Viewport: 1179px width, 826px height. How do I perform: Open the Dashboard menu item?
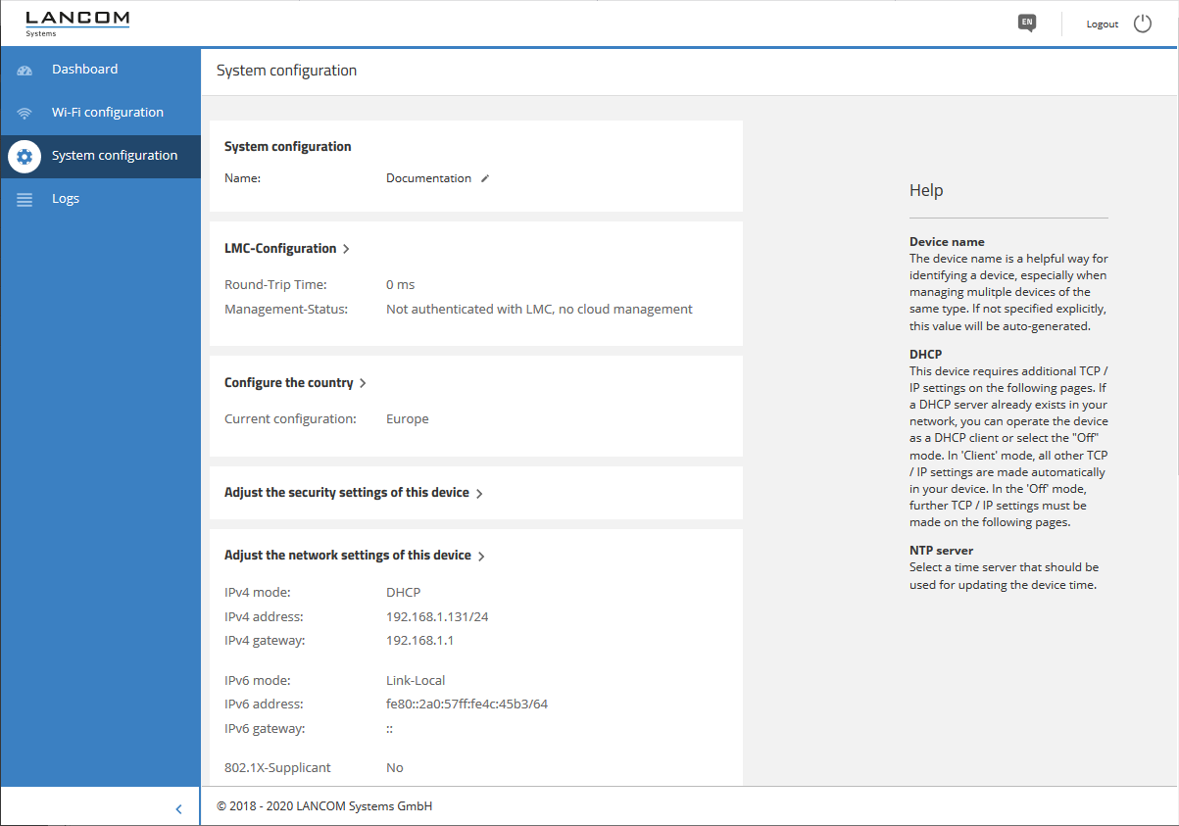click(84, 70)
